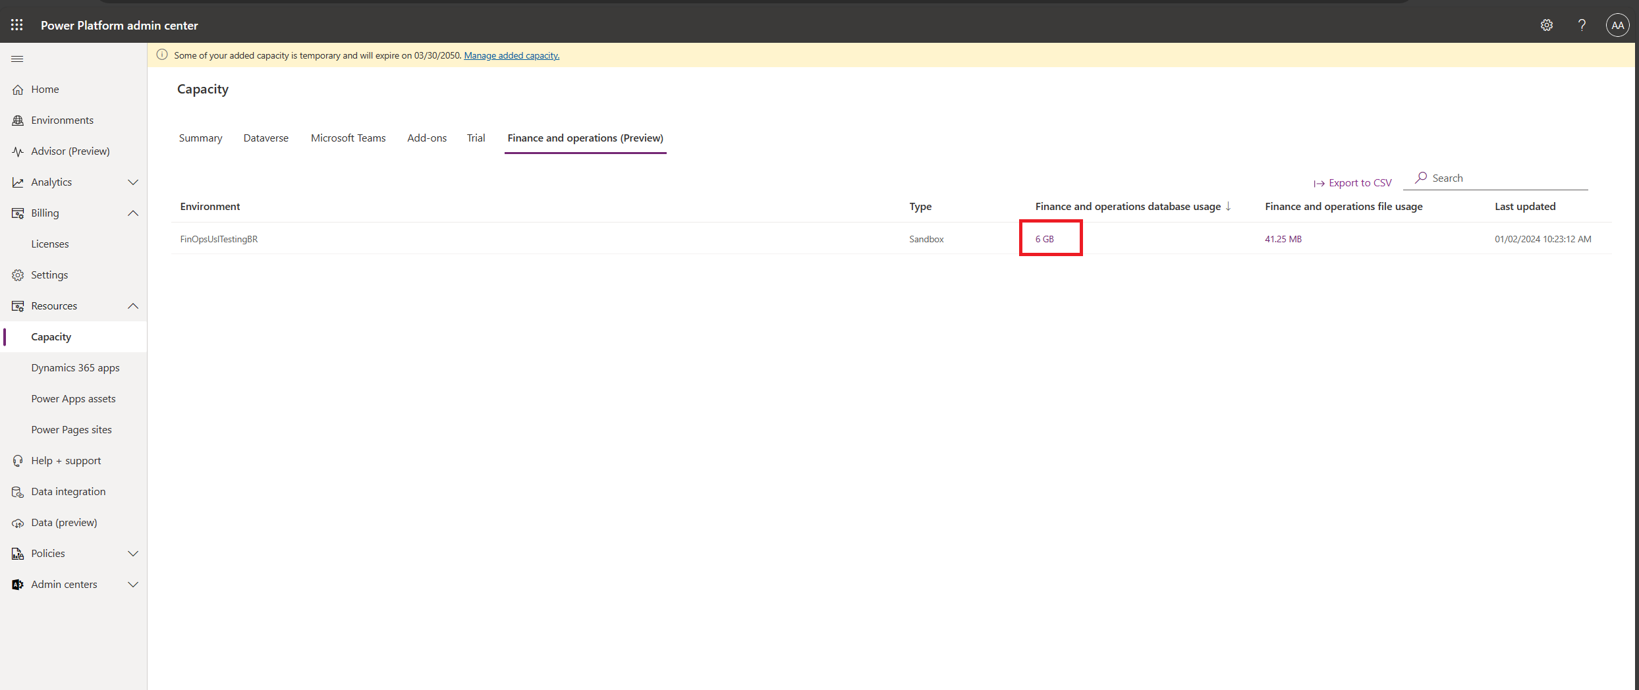Open Power Apps assets

pos(74,399)
